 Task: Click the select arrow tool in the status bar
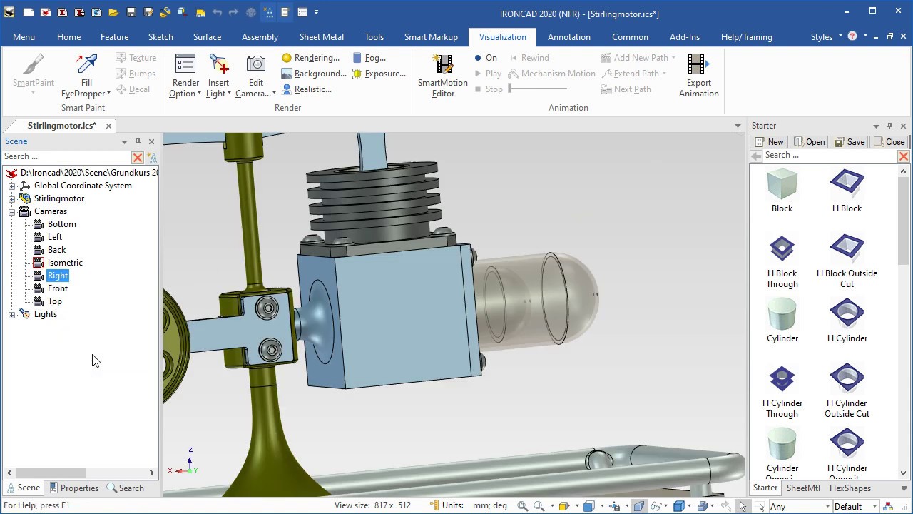tap(743, 506)
